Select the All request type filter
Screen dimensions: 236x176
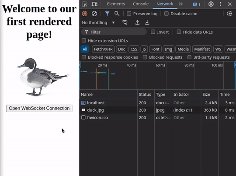pyautogui.click(x=85, y=49)
